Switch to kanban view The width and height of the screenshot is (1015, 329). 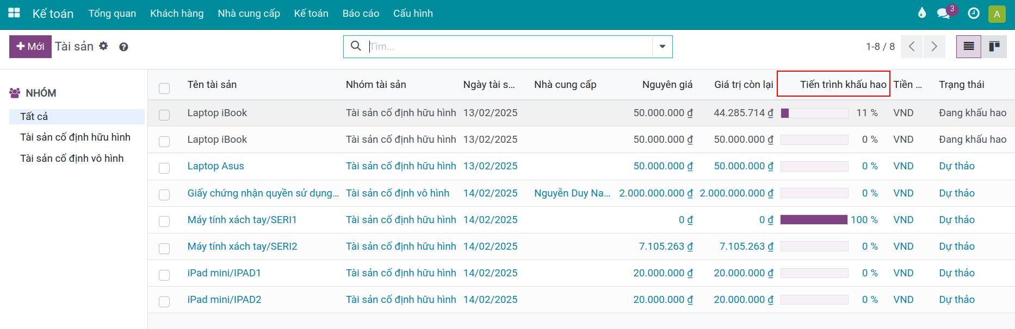point(994,47)
